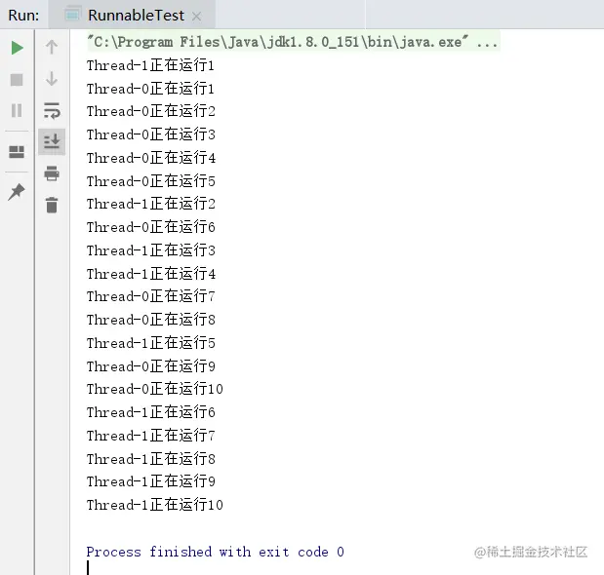Expand the collapsed java.exe command line
This screenshot has width=604, height=575.
click(293, 42)
